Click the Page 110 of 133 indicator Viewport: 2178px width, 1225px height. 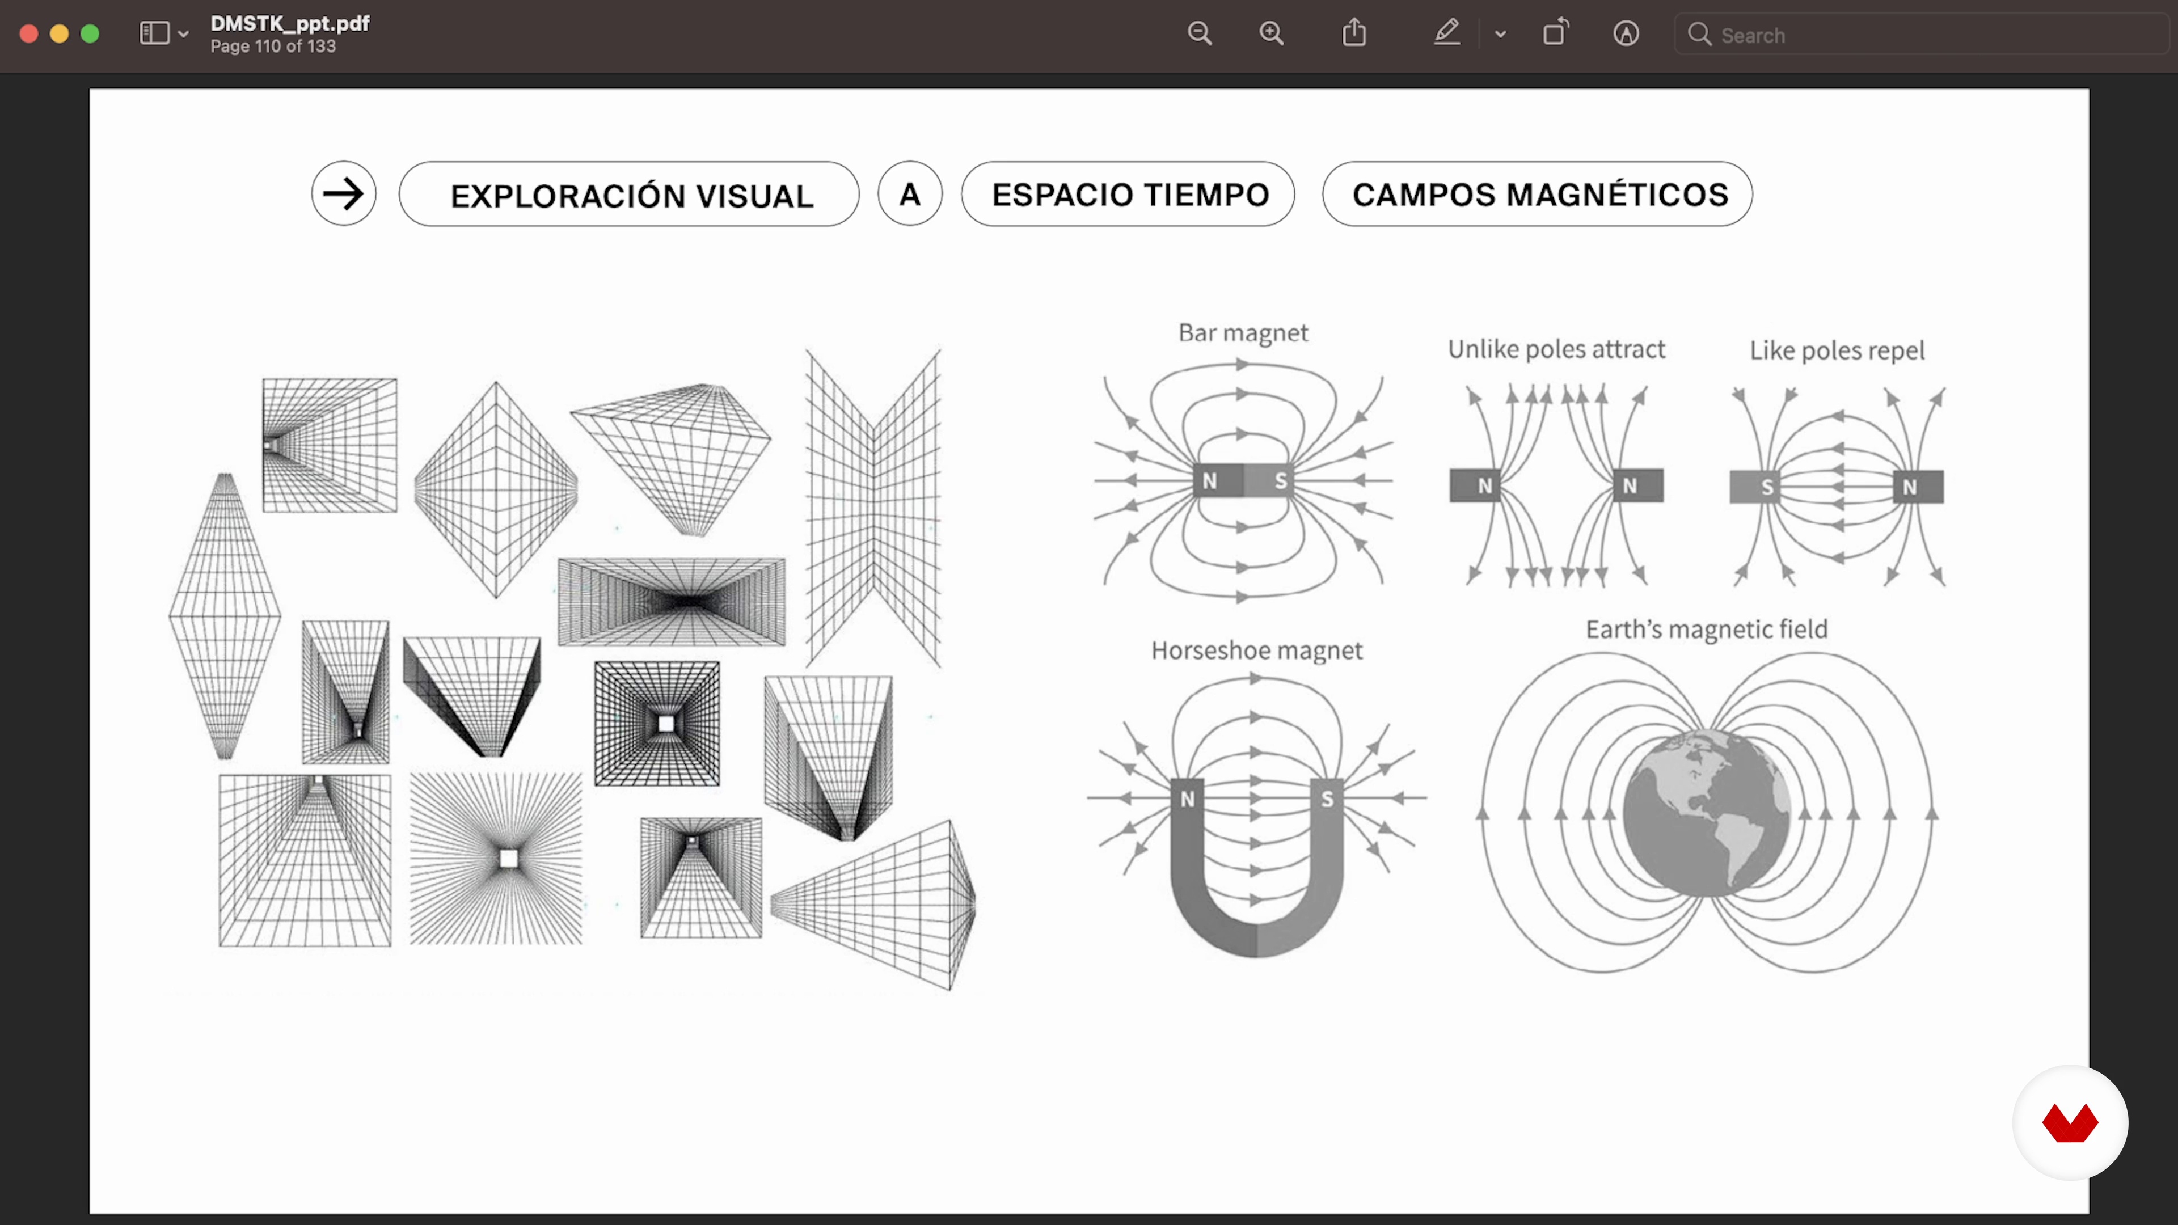point(273,47)
